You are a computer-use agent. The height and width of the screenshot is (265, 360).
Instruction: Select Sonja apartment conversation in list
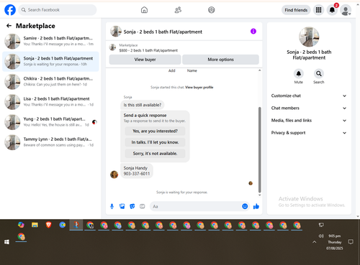point(50,62)
